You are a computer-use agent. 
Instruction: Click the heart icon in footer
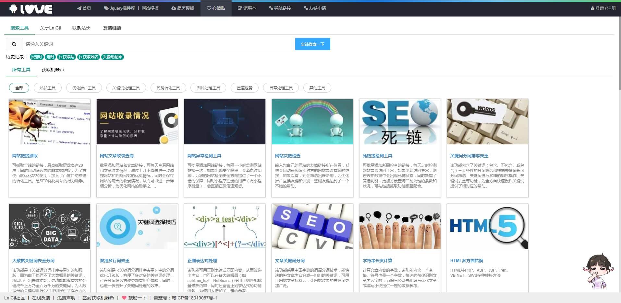124,298
